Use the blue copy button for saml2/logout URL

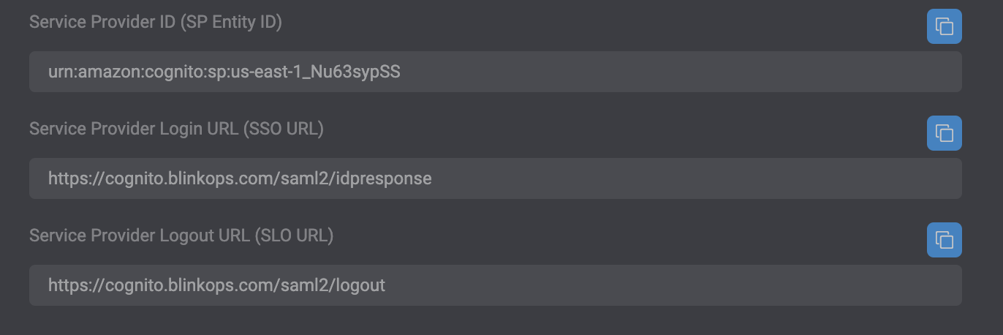click(x=944, y=240)
